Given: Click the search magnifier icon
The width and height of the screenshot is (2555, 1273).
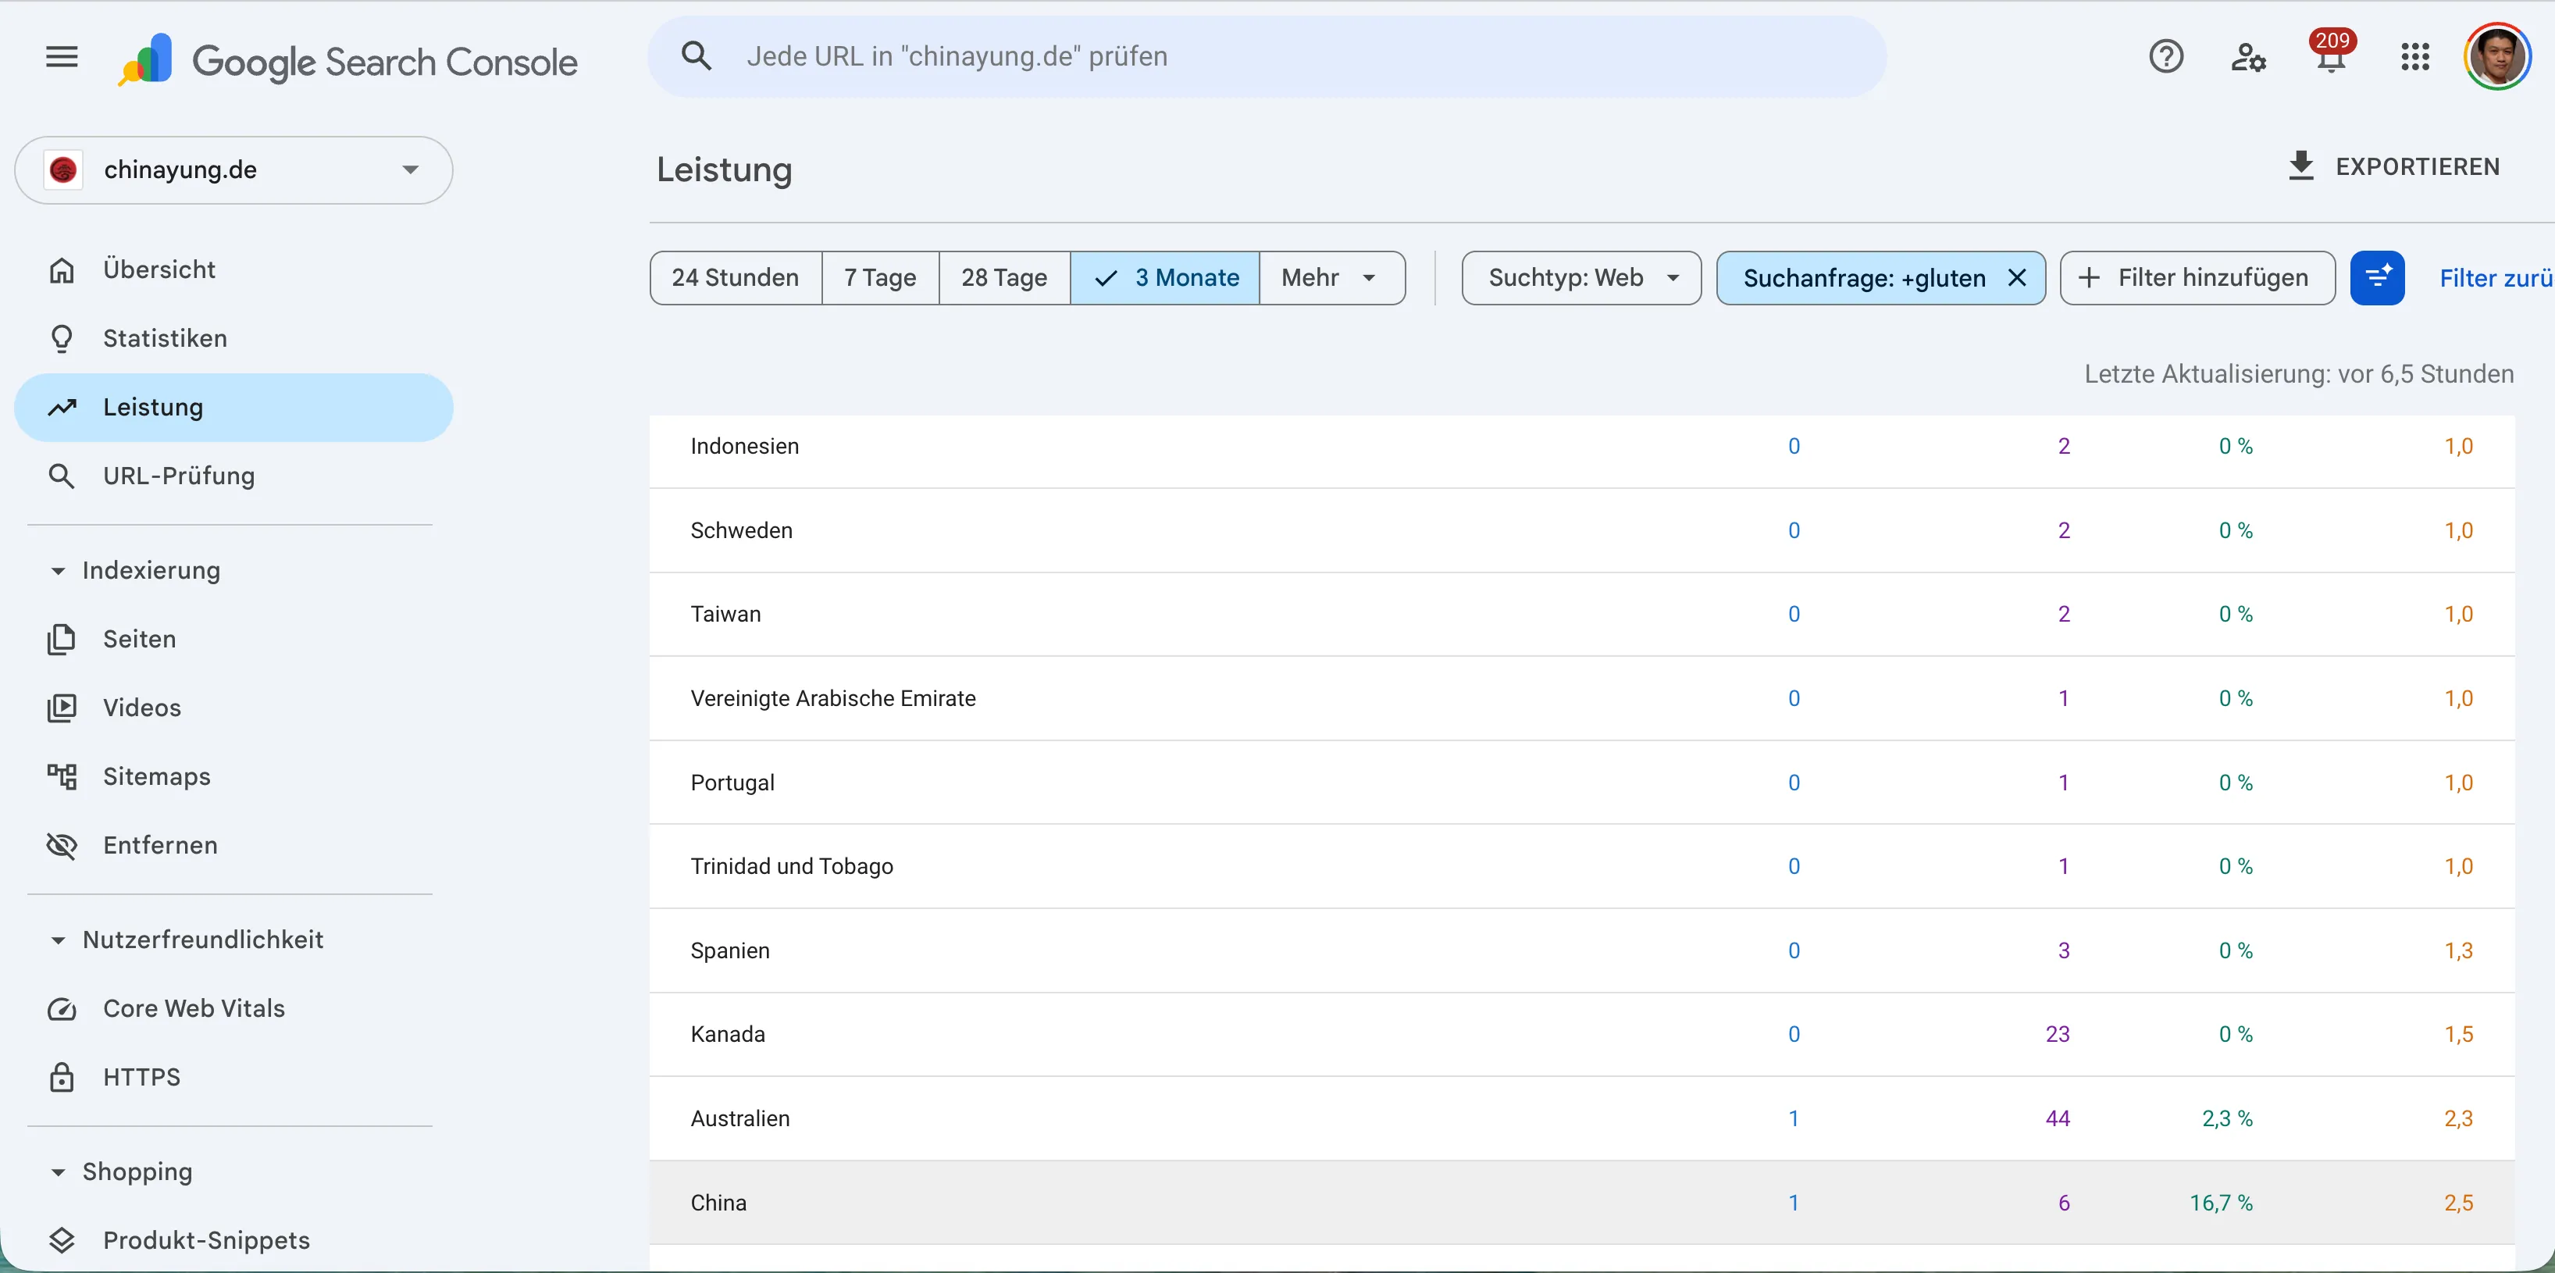Looking at the screenshot, I should (697, 56).
